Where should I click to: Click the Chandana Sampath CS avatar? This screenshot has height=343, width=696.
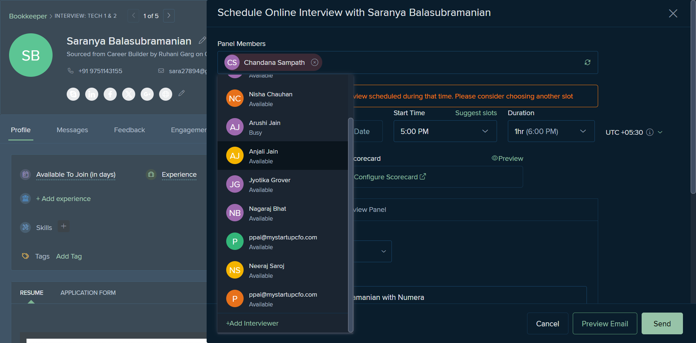pos(232,62)
